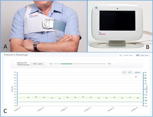Click the upper 32% green threshold line
The width and height of the screenshot is (153, 117).
tap(80, 93)
